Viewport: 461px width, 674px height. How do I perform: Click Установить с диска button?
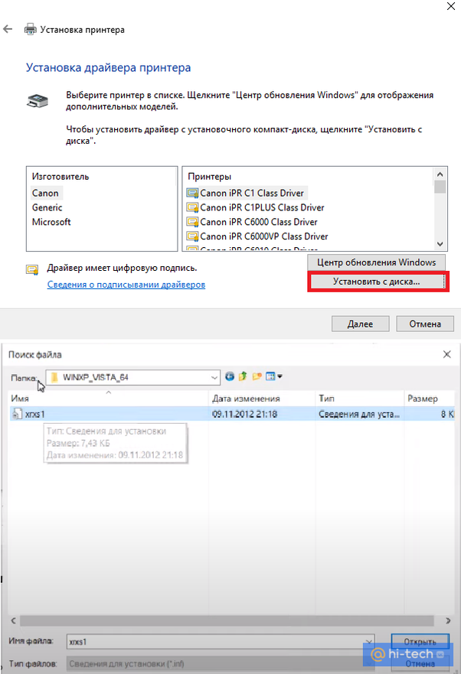click(x=377, y=282)
